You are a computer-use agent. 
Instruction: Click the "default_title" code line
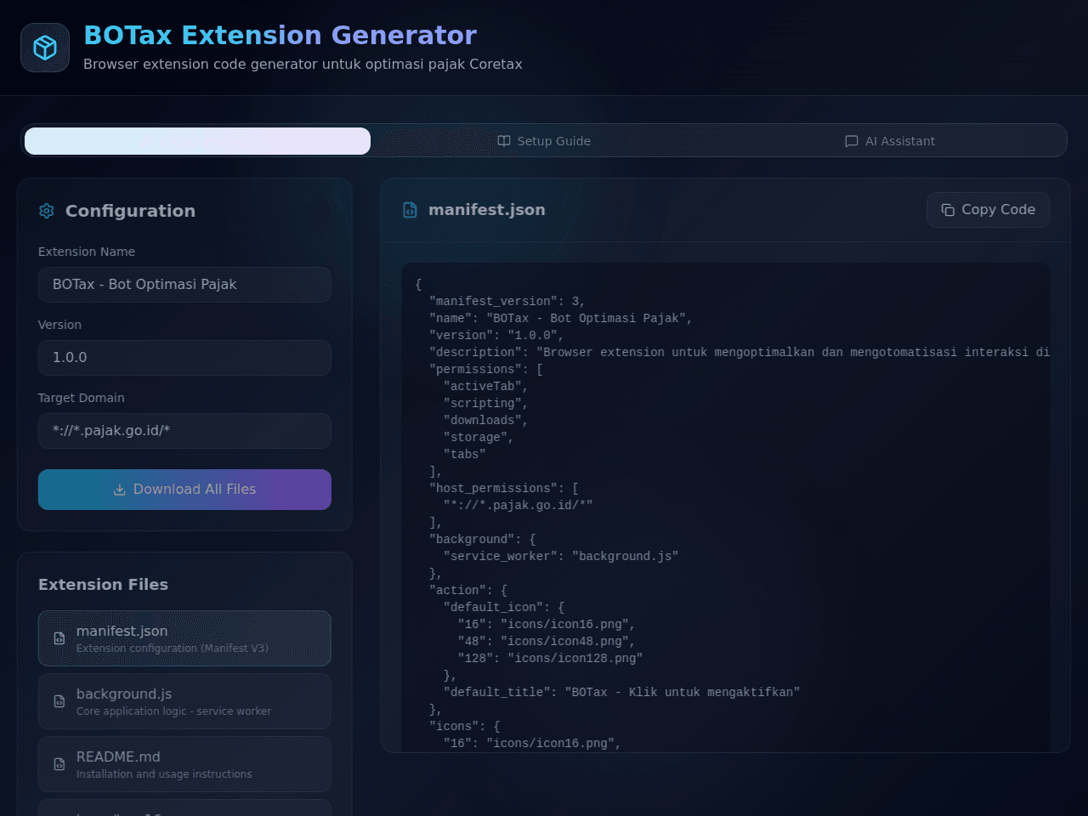(x=621, y=693)
